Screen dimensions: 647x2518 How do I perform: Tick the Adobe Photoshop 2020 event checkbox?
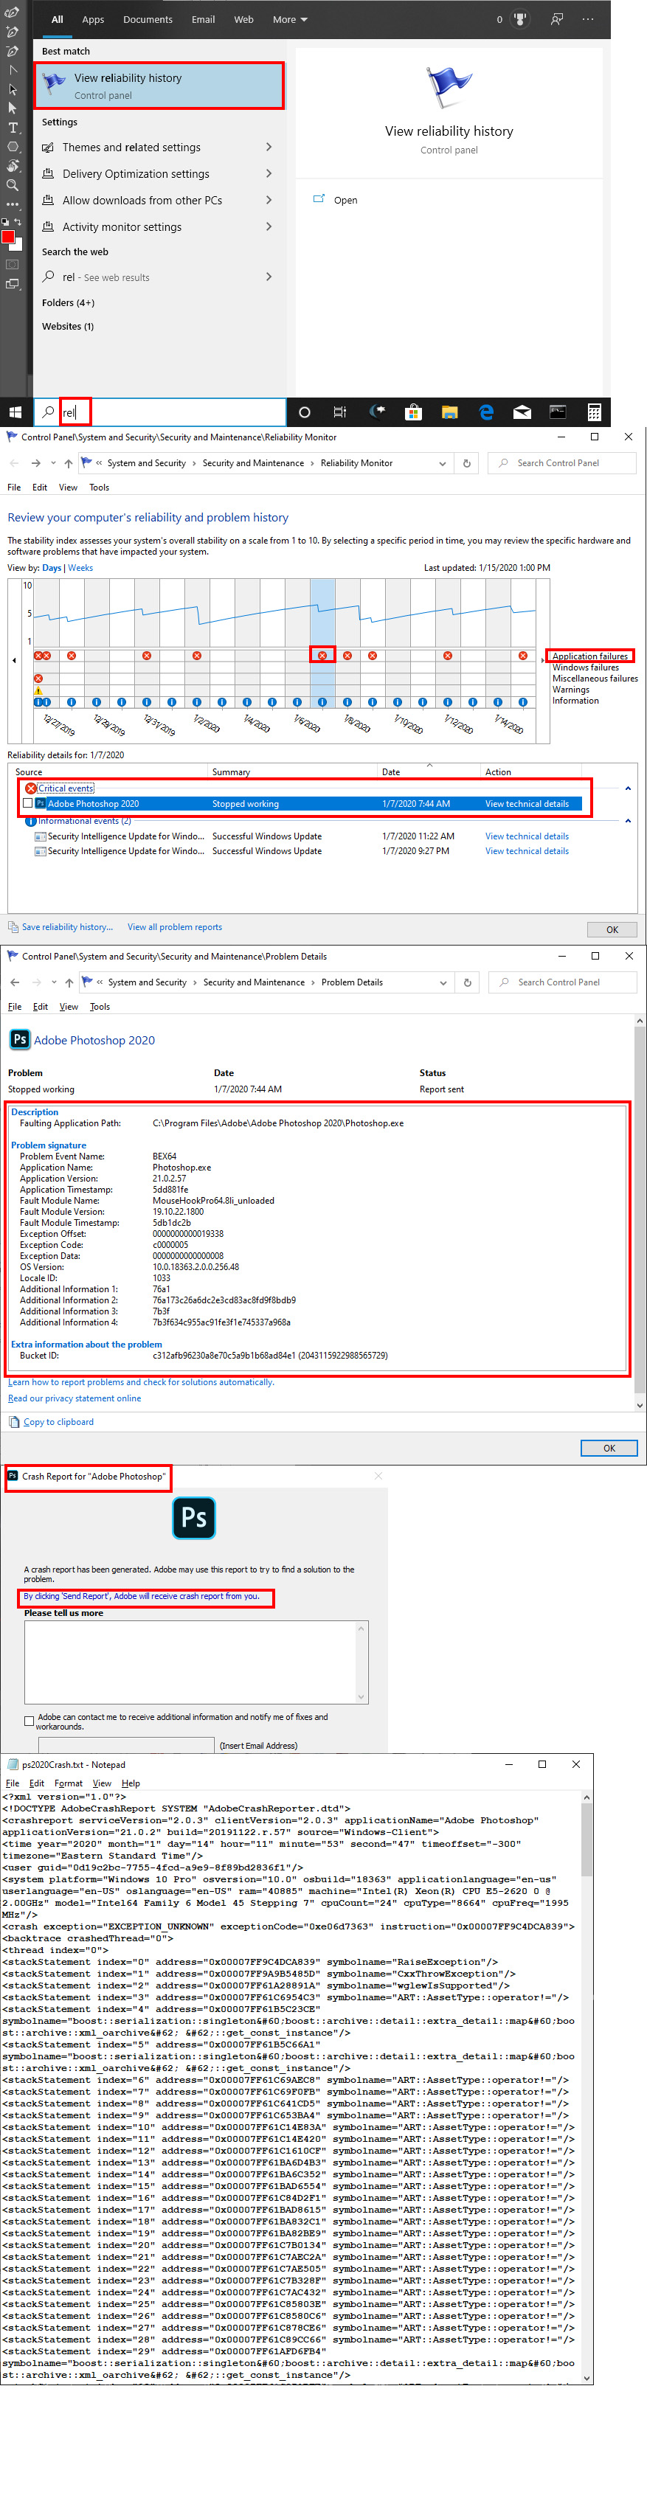click(x=27, y=803)
